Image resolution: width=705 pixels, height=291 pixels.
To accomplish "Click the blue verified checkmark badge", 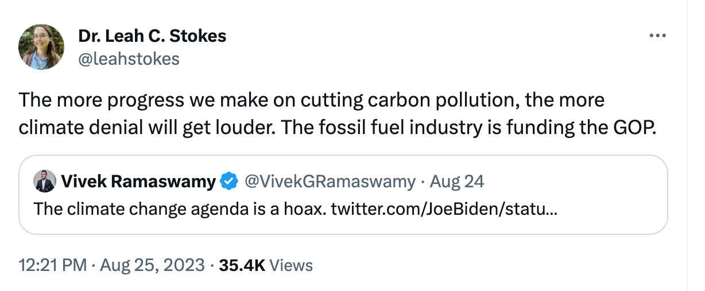I will [x=230, y=182].
